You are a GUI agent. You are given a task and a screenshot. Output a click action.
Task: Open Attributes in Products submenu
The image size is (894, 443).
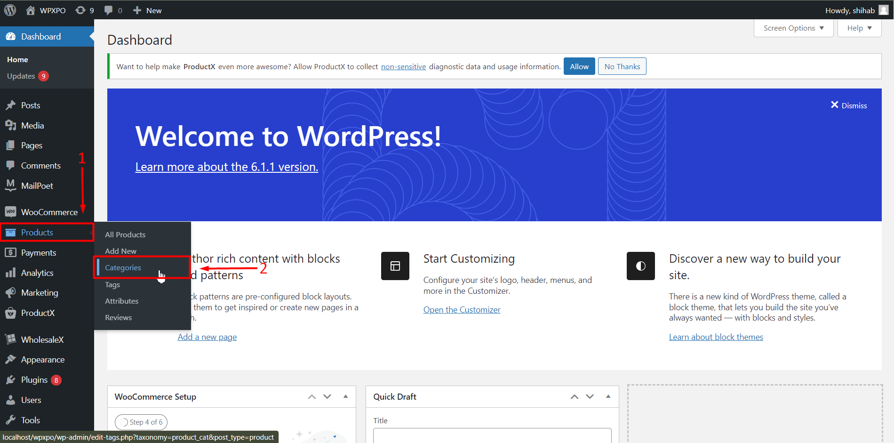(121, 301)
